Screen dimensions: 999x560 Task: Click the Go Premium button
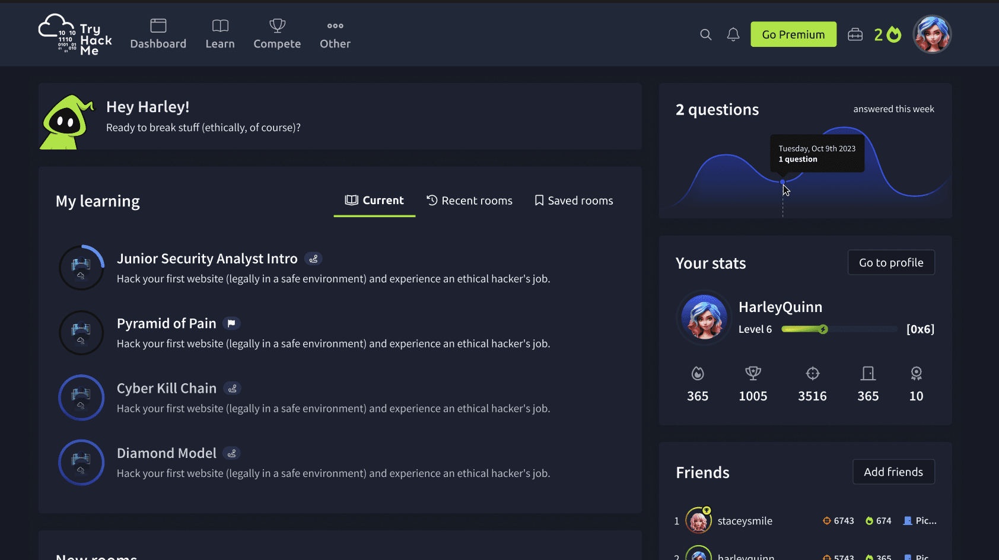click(794, 34)
